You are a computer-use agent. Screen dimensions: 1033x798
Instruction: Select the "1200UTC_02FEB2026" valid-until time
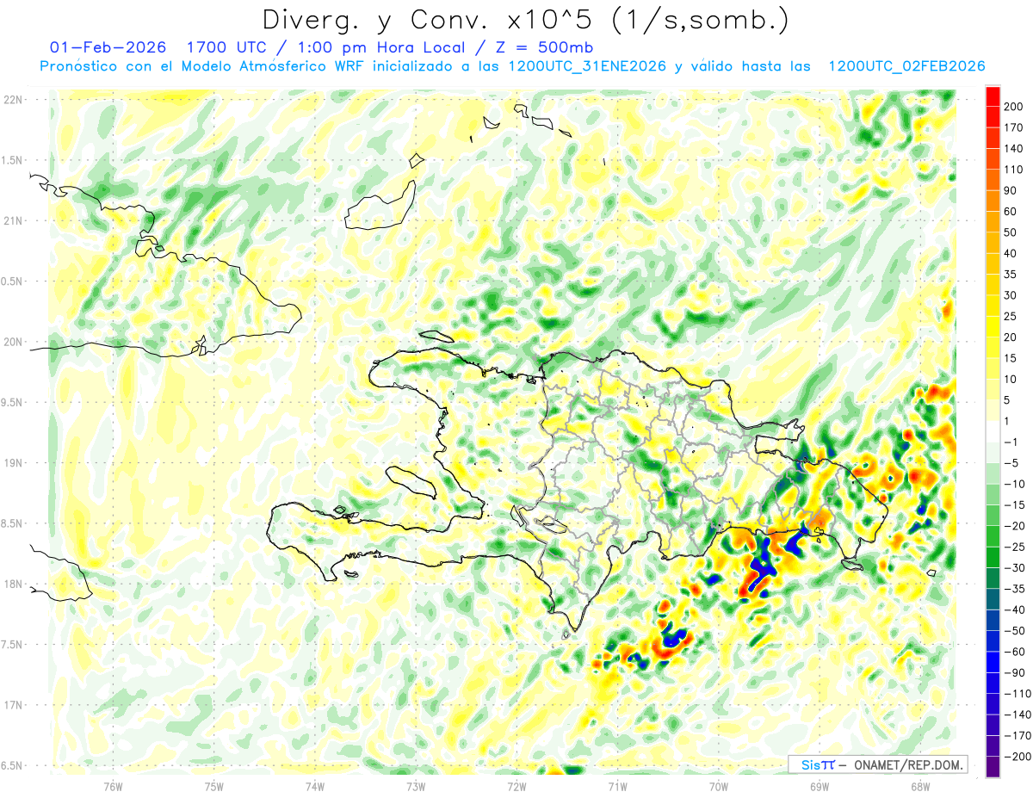(x=906, y=66)
